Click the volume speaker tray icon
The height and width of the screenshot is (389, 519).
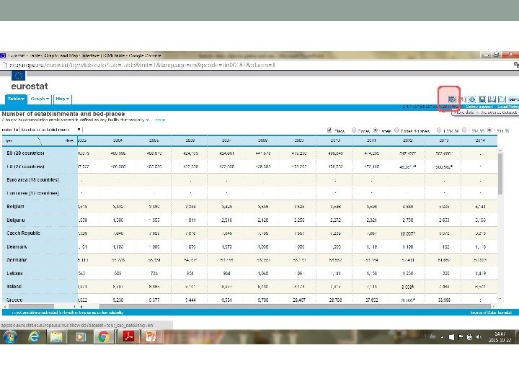click(479, 336)
